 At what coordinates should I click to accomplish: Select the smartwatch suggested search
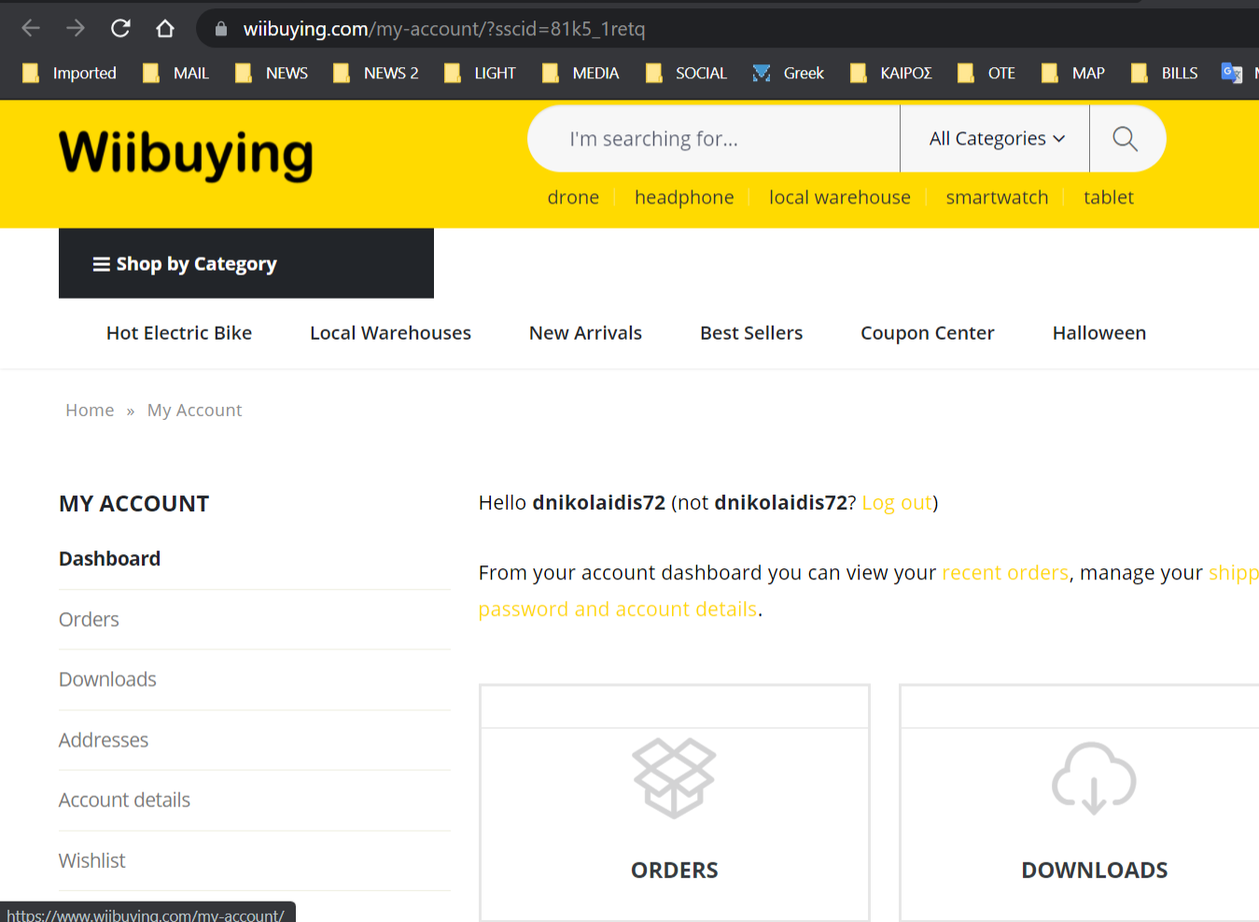point(997,197)
